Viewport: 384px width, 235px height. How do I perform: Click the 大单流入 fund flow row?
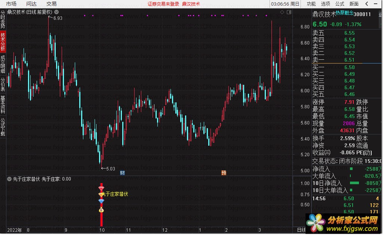click(x=346, y=176)
